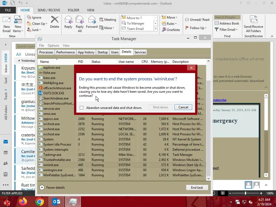Open People view in Outlook navigation
Screen dimensions: 276x207
(6, 163)
